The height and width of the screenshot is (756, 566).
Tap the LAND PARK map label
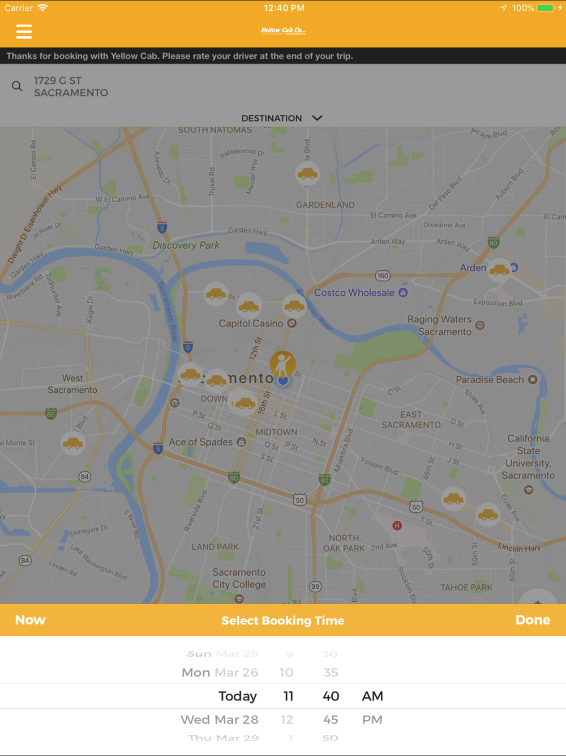point(215,547)
